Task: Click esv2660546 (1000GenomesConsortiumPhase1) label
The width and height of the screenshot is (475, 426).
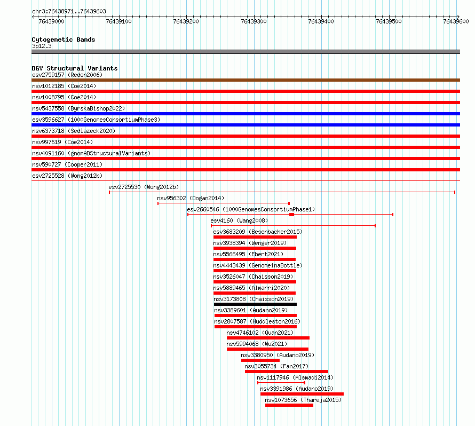Action: tap(251, 209)
